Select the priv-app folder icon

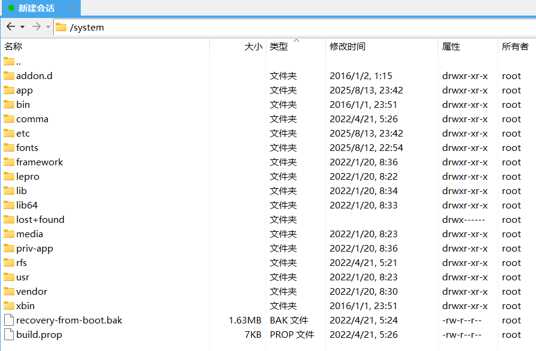[x=9, y=248]
